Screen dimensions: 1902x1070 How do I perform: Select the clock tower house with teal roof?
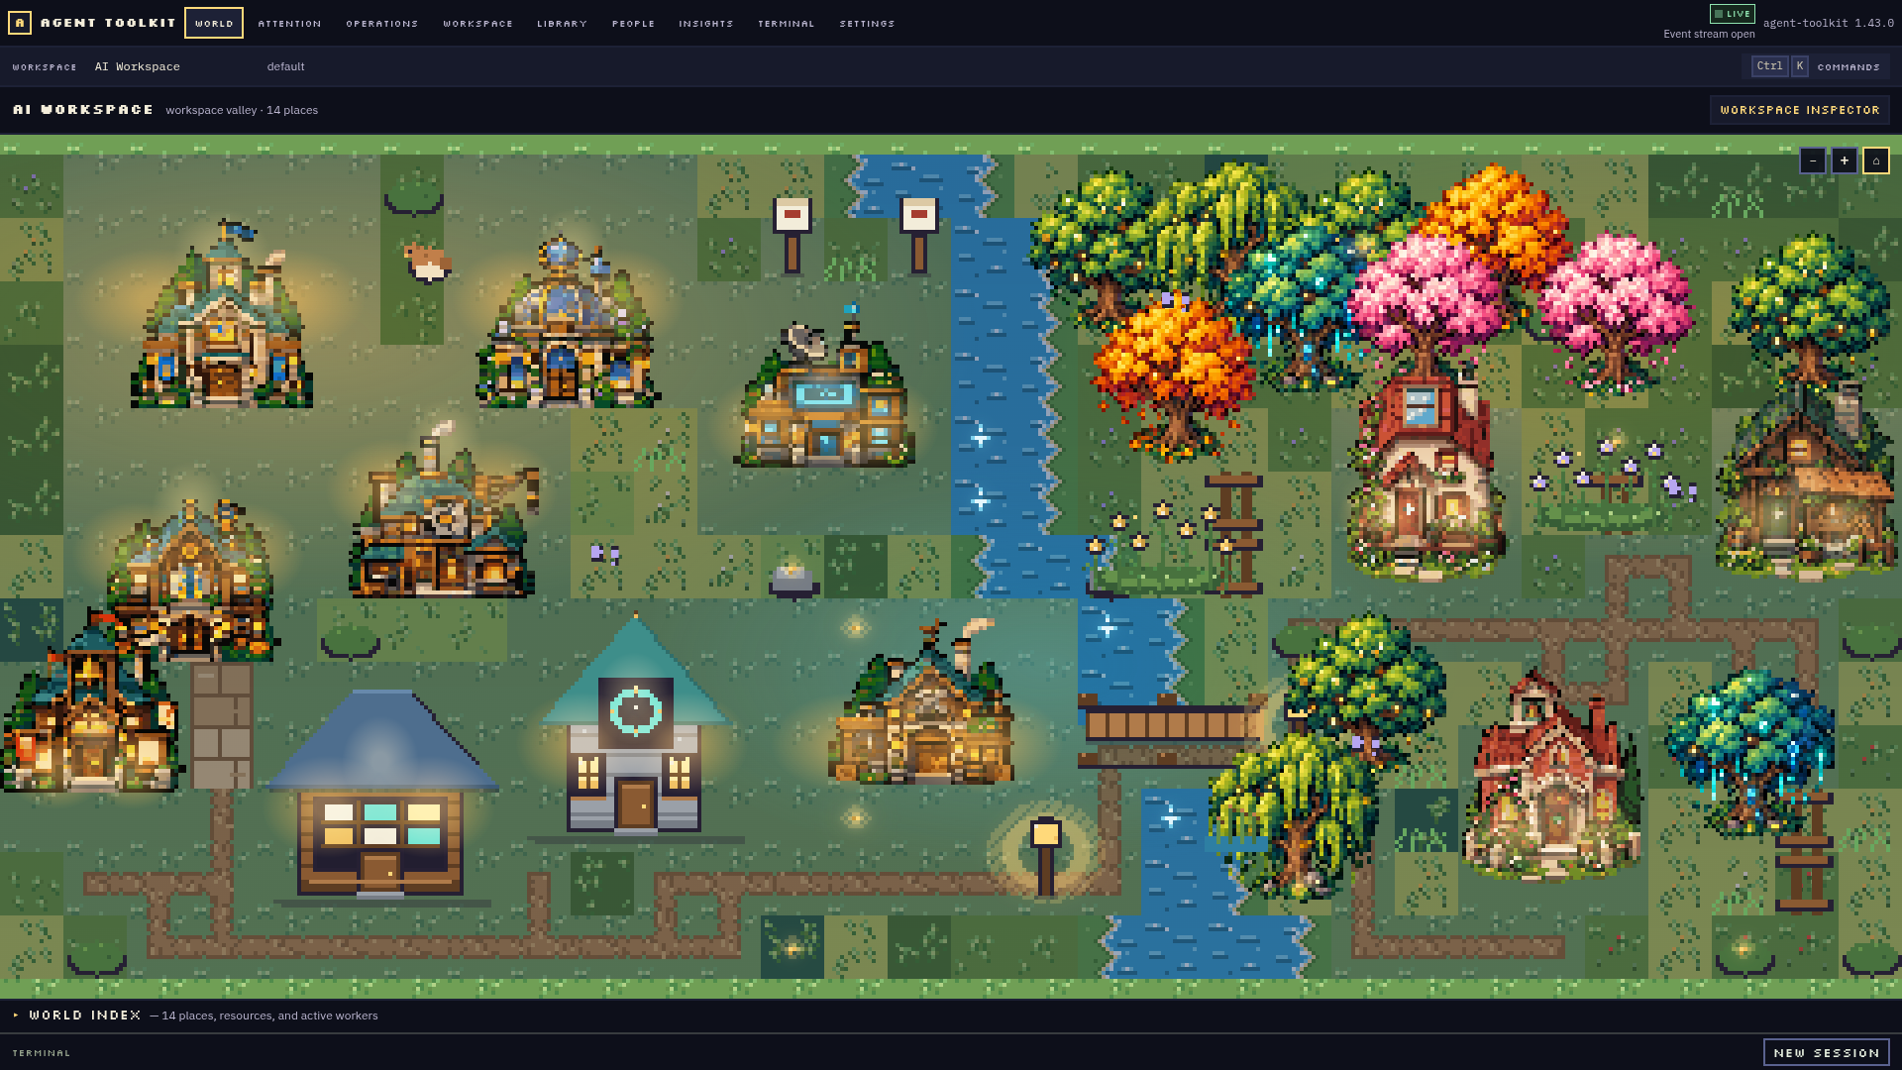[635, 725]
